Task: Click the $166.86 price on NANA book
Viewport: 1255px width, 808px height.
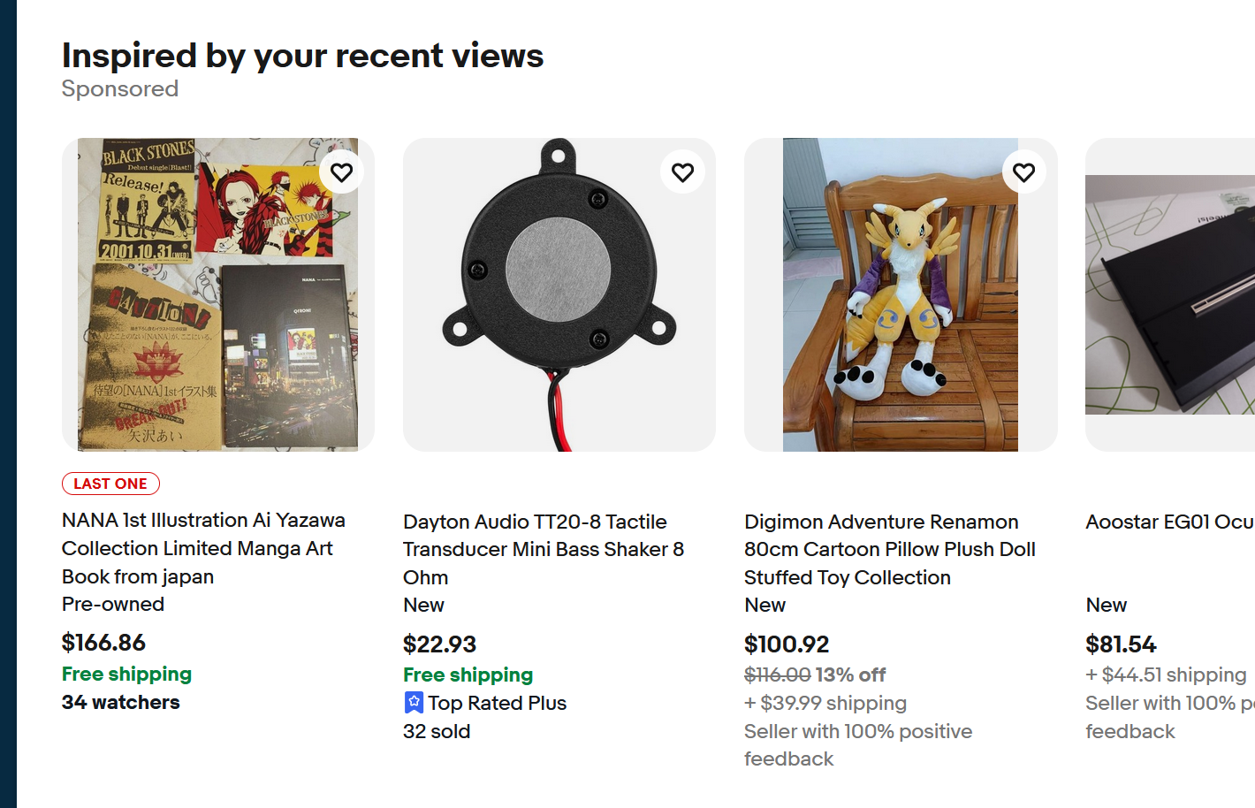Action: [x=103, y=643]
